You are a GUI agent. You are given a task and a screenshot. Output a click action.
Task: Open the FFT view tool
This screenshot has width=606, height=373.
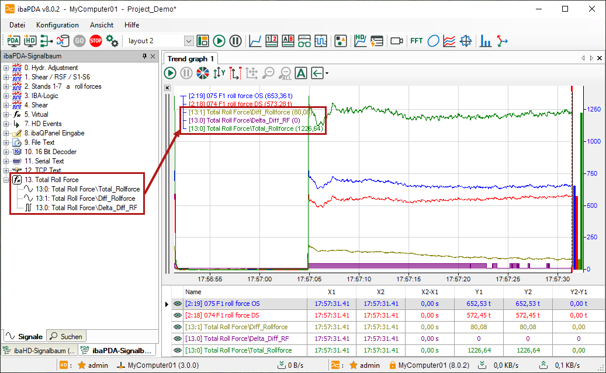(x=416, y=41)
